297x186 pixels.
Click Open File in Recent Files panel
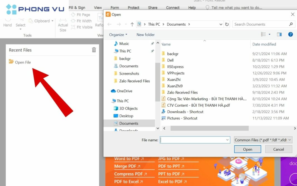pyautogui.click(x=20, y=62)
